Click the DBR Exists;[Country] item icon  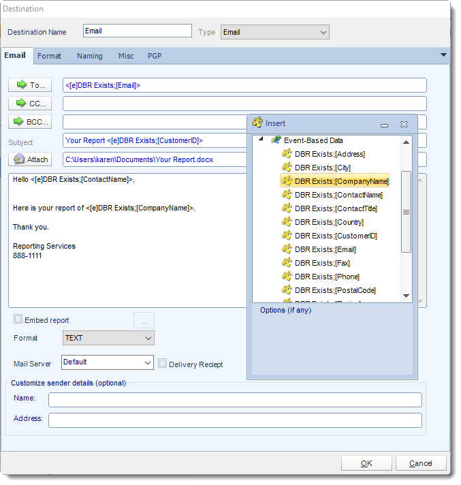pos(287,221)
